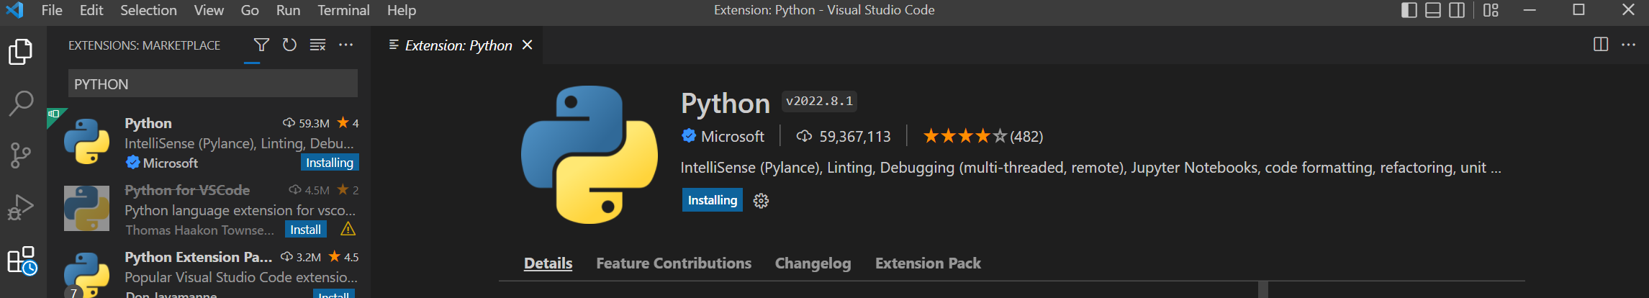Click the deprecation warning icon for Python for VSCode
Screen dimensions: 1649x298
(348, 230)
